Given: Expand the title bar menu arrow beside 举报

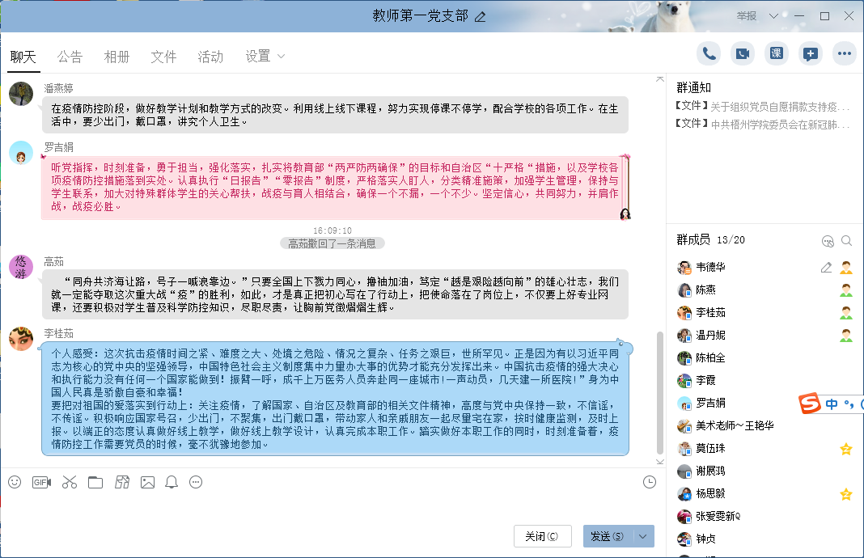Looking at the screenshot, I should coord(773,16).
